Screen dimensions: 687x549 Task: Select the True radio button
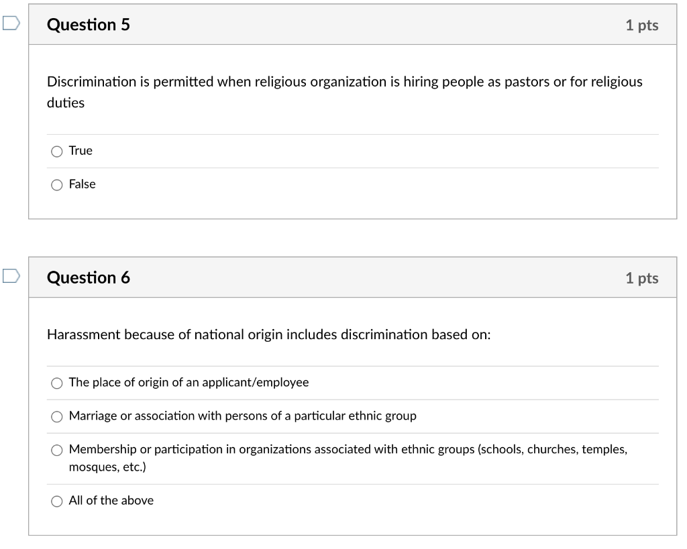57,151
